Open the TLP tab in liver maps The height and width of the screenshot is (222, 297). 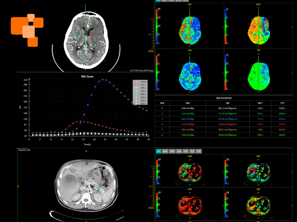192,151
